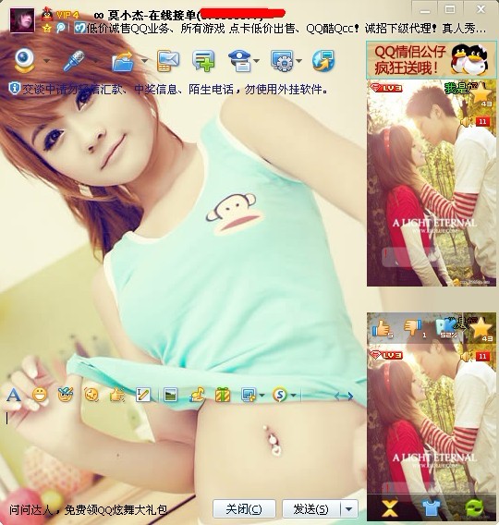
Task: Open the QQ情侣公仔 advertisement banner
Action: click(x=431, y=60)
